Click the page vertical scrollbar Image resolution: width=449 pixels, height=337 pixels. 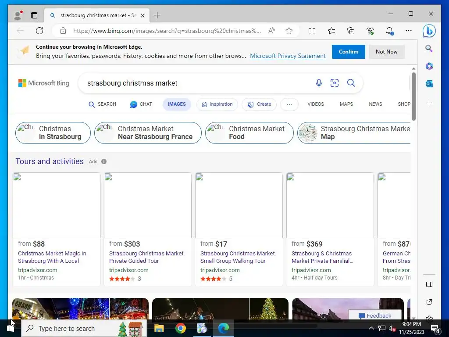tap(413, 96)
